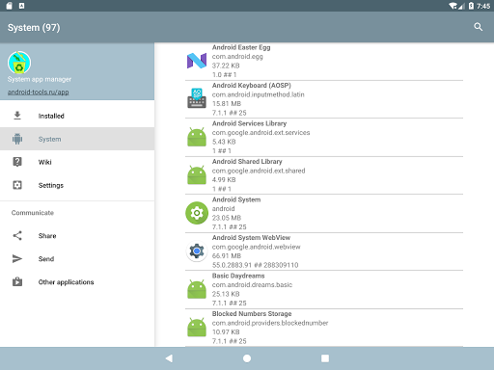Open the android-tools.ru/app link
The width and height of the screenshot is (494, 370).
[39, 92]
